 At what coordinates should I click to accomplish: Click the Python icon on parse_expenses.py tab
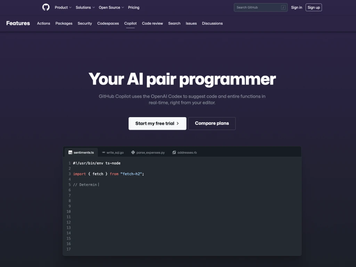click(133, 153)
